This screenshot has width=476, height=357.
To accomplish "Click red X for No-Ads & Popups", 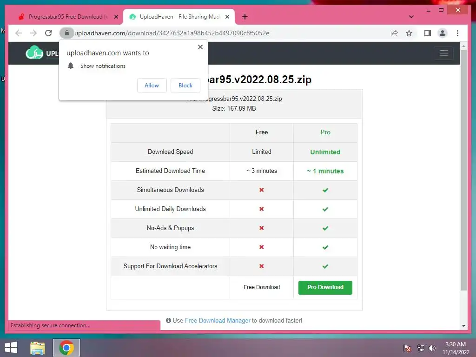I will (262, 228).
